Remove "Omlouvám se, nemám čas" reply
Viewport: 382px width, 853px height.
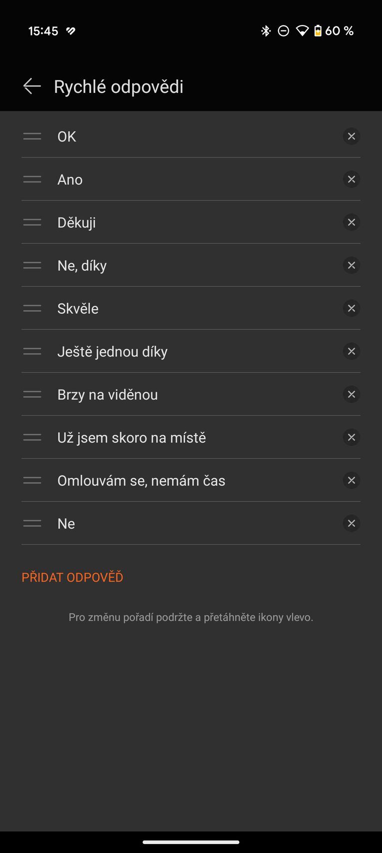352,480
